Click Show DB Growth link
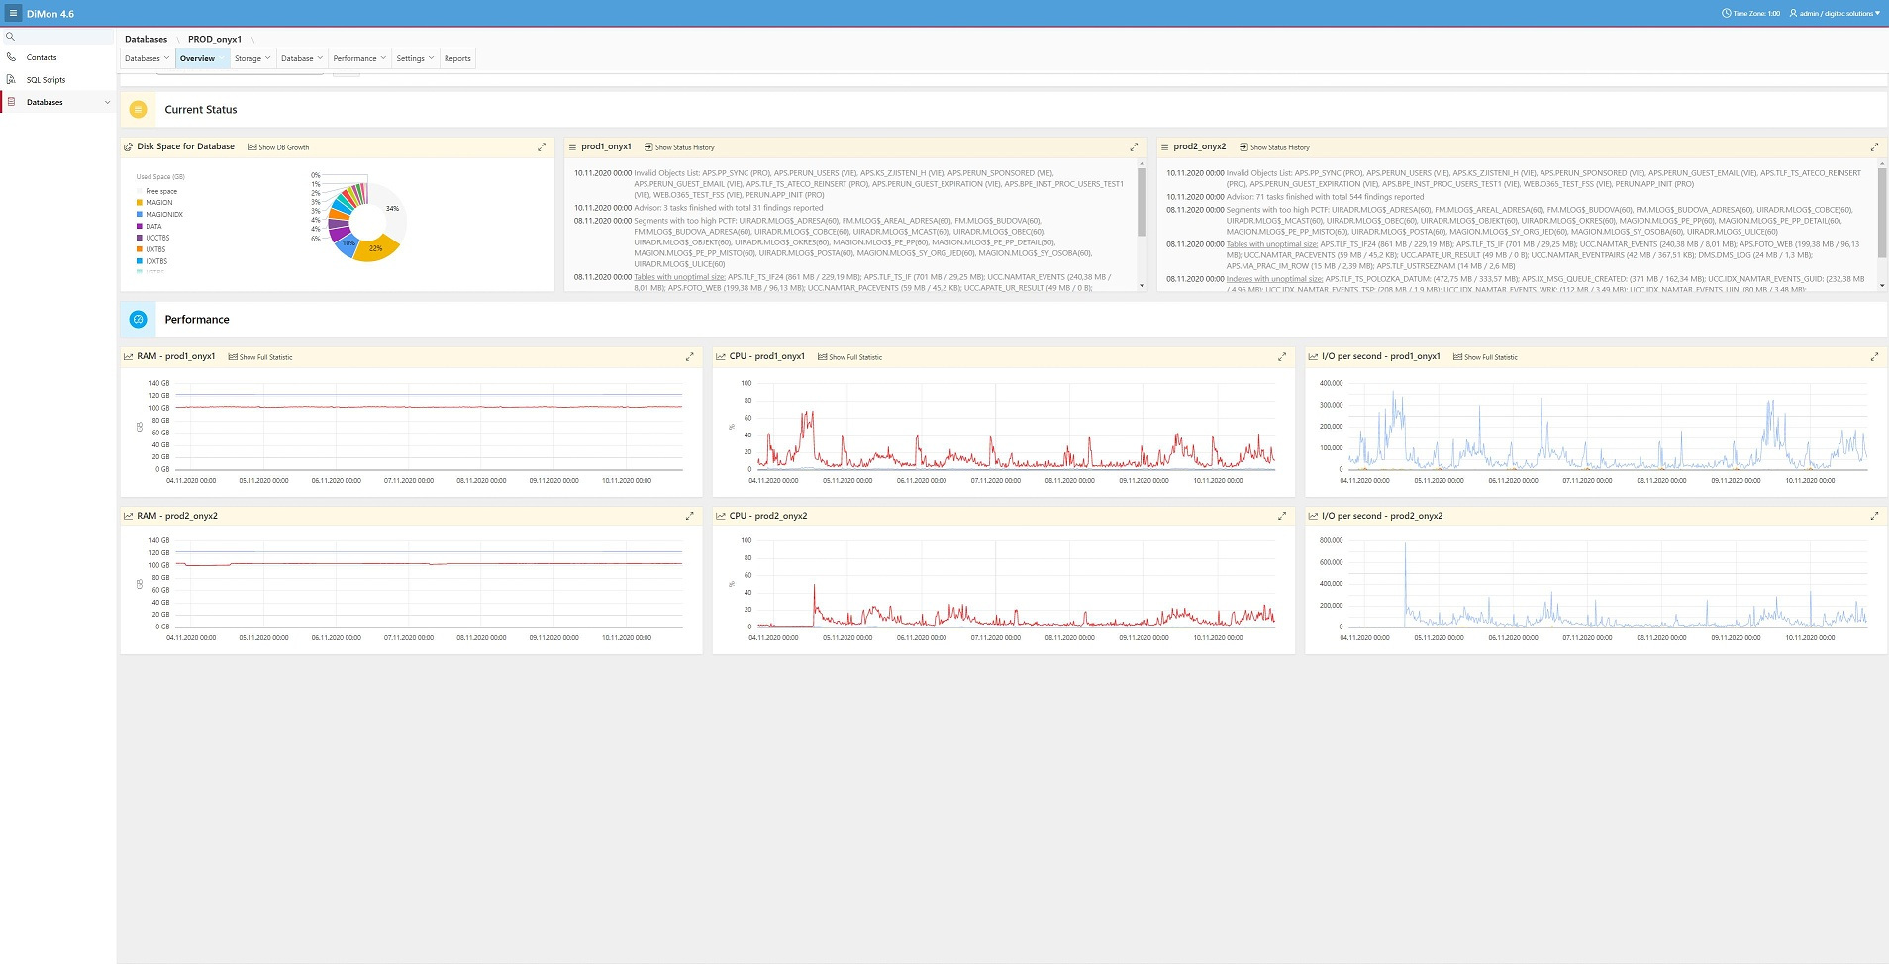The width and height of the screenshot is (1889, 964). (278, 147)
